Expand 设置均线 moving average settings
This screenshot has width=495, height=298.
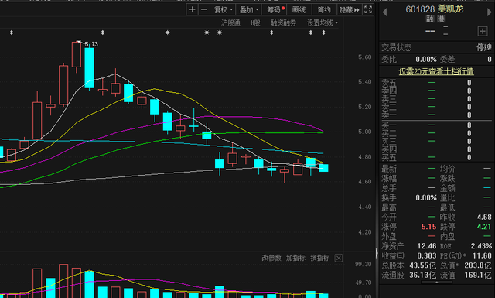(x=323, y=22)
